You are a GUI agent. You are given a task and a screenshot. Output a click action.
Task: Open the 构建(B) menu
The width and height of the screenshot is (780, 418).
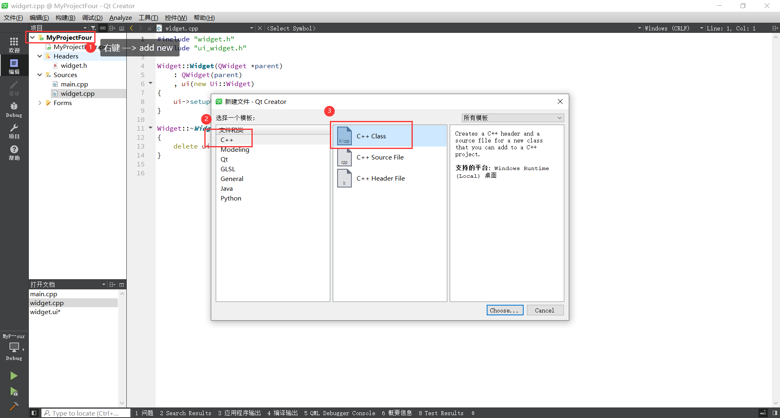[x=65, y=17]
